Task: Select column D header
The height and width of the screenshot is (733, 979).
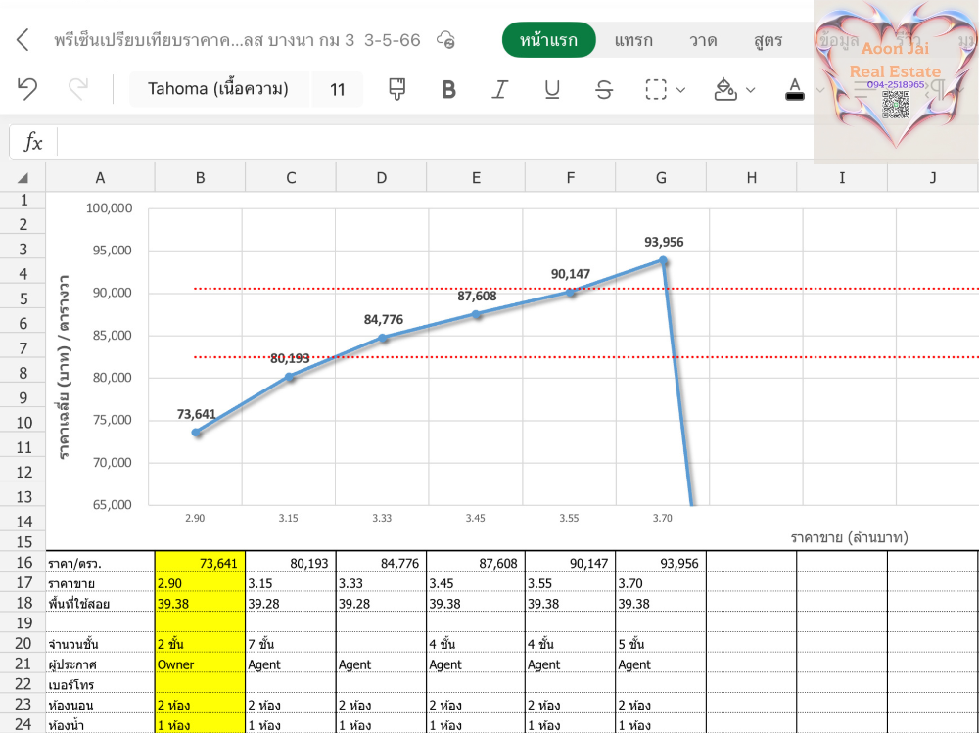Action: (x=382, y=178)
